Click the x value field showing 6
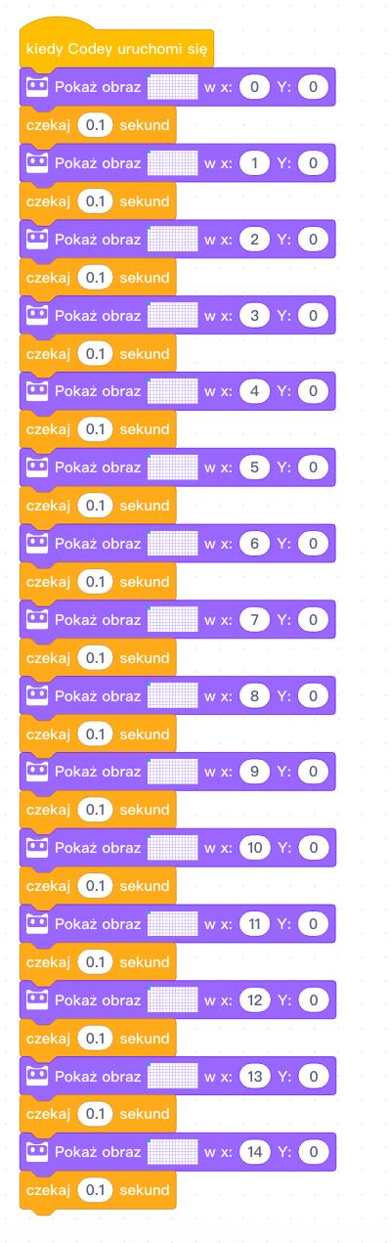 click(x=254, y=544)
